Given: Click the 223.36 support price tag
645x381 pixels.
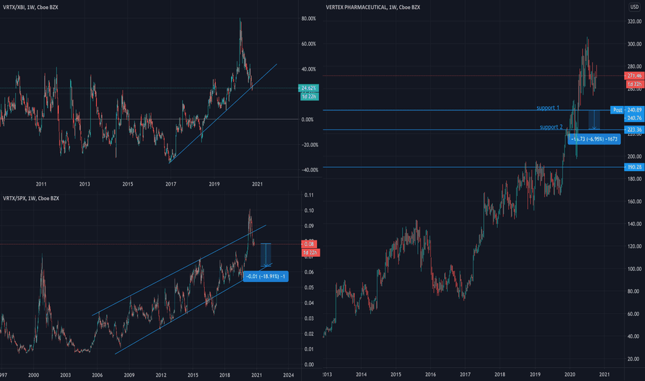Looking at the screenshot, I should click(634, 130).
